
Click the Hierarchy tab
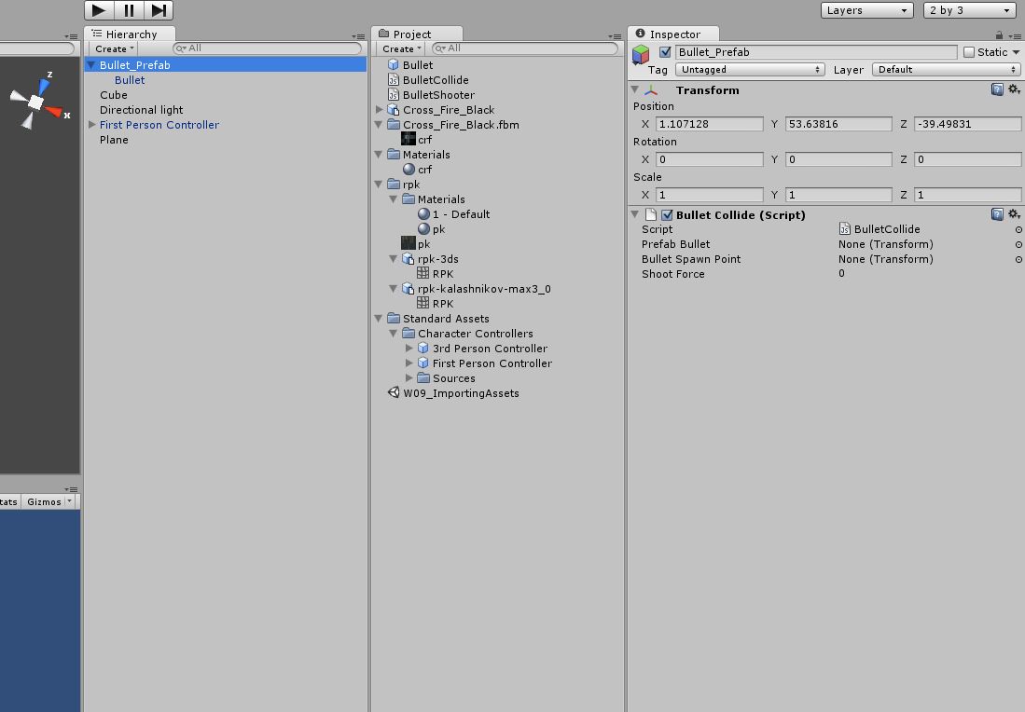tap(132, 33)
